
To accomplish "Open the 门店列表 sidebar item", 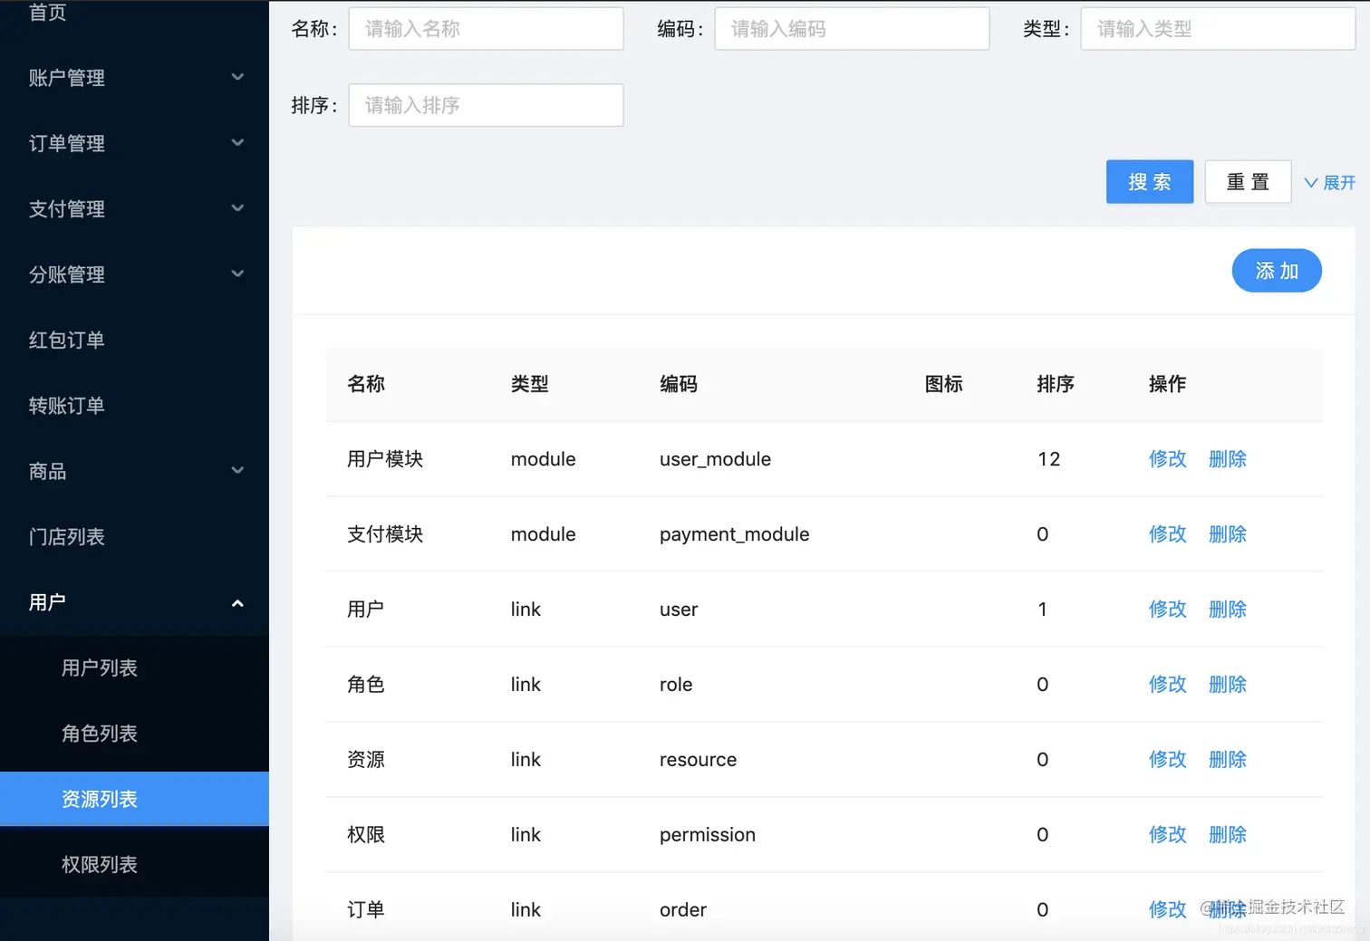I will 66,536.
